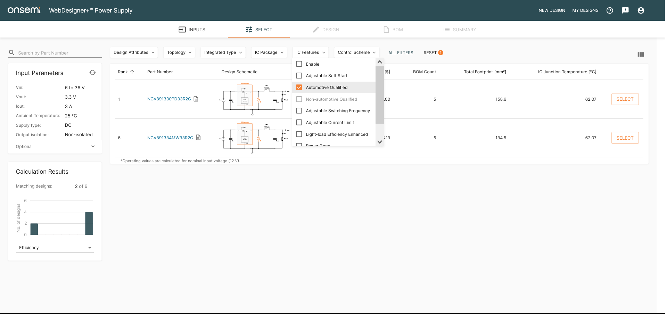This screenshot has height=314, width=667.
Task: Open the Efficiency chart metric dropdown
Action: pyautogui.click(x=55, y=248)
